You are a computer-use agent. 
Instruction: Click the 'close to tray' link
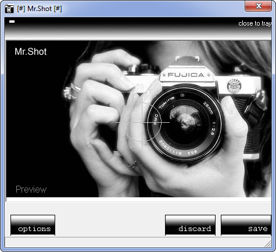(x=255, y=23)
